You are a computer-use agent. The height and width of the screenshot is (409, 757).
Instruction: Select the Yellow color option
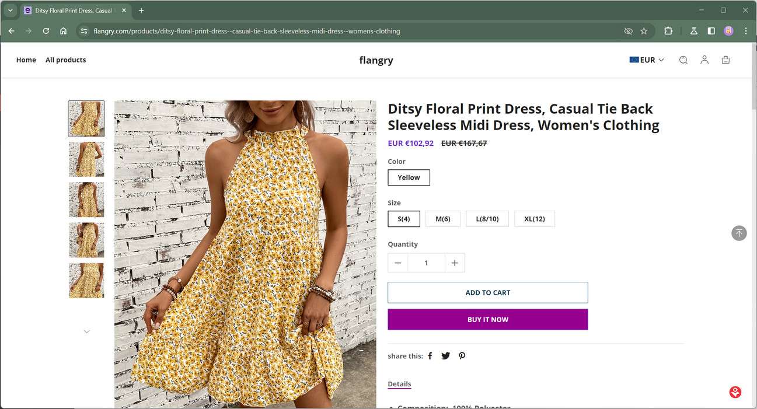[x=409, y=177]
